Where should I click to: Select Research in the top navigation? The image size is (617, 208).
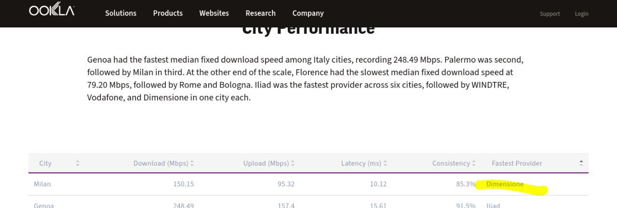(x=260, y=13)
